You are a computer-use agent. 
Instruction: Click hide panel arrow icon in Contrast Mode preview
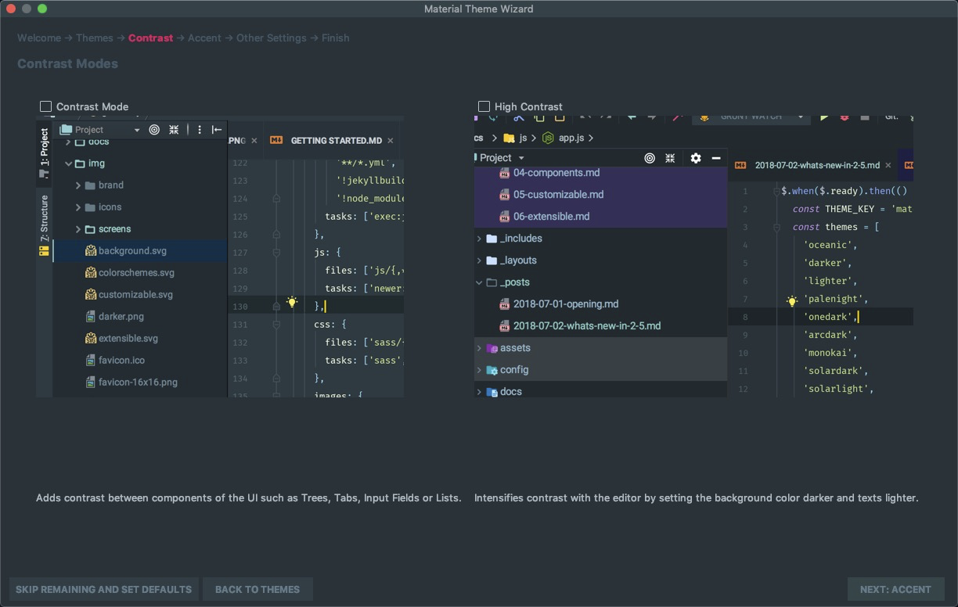[217, 130]
